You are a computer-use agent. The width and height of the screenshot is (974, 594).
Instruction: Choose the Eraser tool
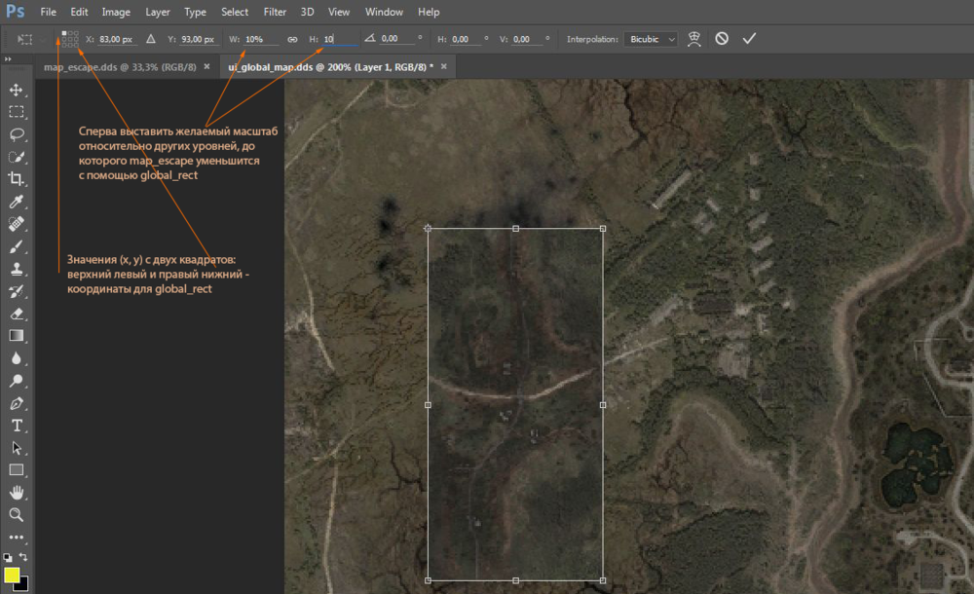(x=17, y=314)
